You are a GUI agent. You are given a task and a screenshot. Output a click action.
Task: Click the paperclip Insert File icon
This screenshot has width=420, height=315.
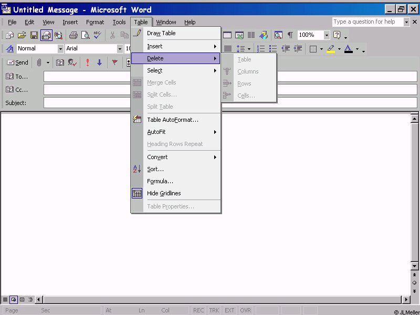(x=39, y=62)
